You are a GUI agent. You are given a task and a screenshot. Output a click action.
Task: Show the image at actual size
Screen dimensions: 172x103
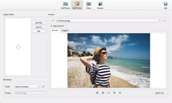pos(103,93)
